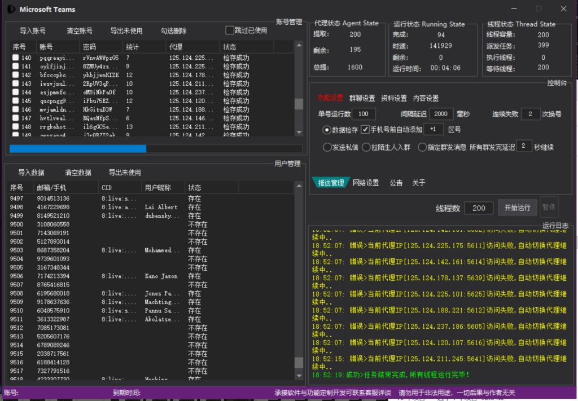Tick the checkbox for account row 140

coord(16,58)
